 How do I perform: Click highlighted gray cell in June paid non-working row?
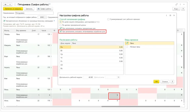click(114, 96)
